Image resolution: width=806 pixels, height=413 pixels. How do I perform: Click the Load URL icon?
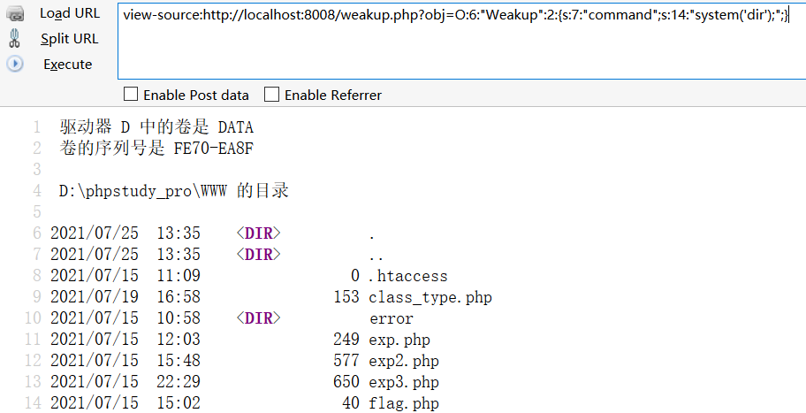14,13
